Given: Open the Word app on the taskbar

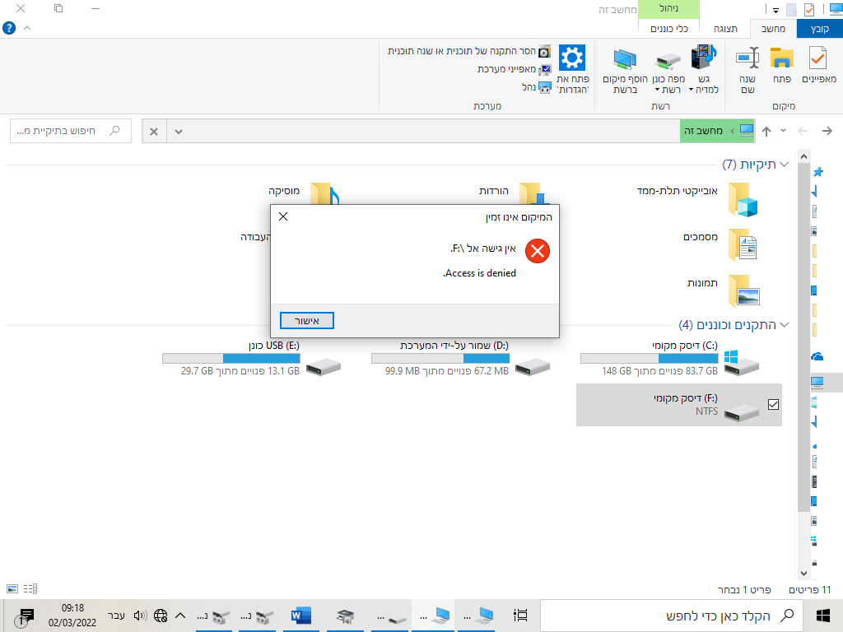Looking at the screenshot, I should [301, 615].
